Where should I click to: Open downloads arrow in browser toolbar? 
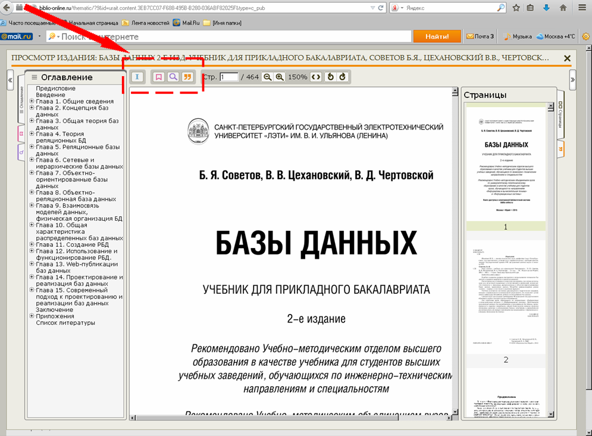tap(546, 8)
